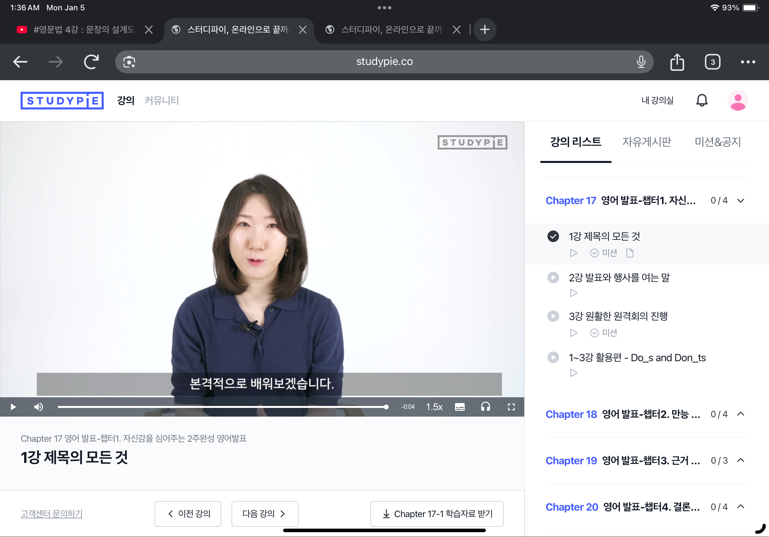Screen dimensions: 769x537
Task: Click the document icon under 1강
Action: [630, 253]
